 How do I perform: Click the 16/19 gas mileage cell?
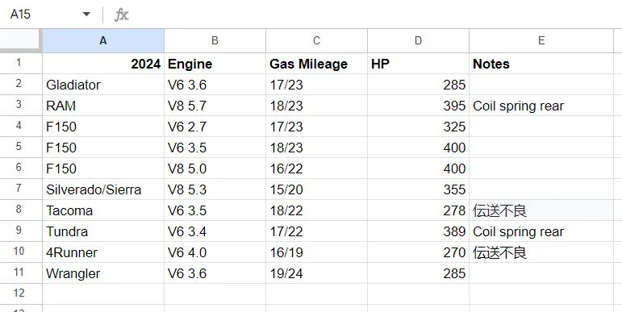(x=316, y=252)
